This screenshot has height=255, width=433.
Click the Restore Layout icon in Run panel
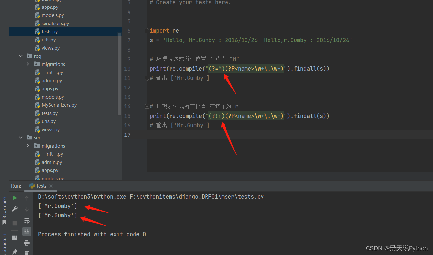(15, 237)
